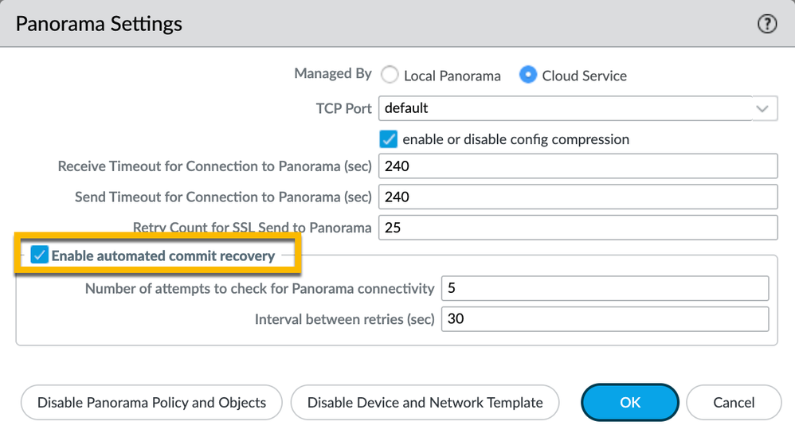Screen dimensions: 795x437
Task: Click Disable Device and Network Template button
Action: 425,403
